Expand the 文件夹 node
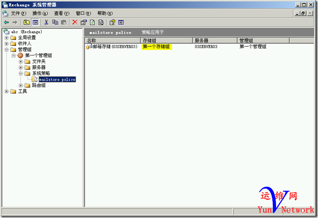The width and height of the screenshot is (318, 218). tap(21, 61)
